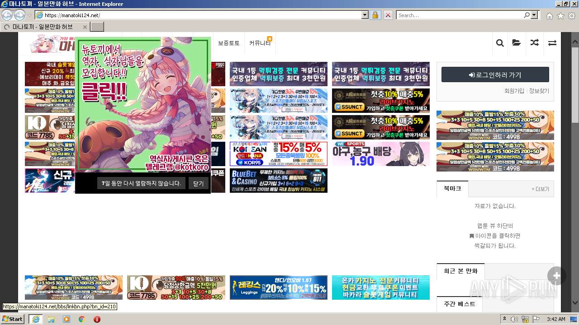Open the upper SSUNCT 첫충10% banner

(381, 101)
